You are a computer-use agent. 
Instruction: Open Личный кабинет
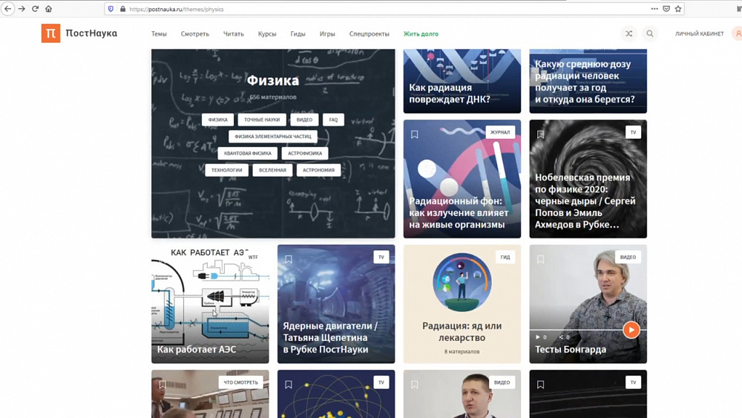click(700, 33)
